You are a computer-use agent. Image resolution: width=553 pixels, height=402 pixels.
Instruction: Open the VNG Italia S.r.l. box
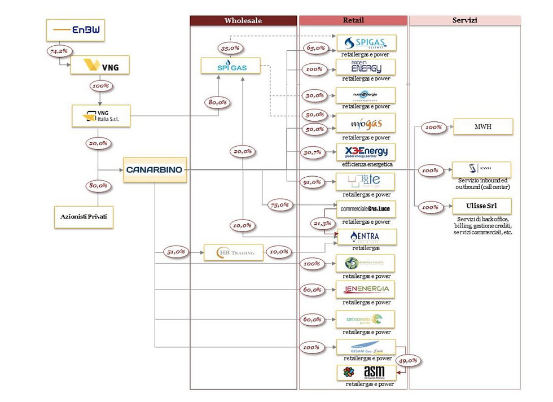tap(101, 116)
